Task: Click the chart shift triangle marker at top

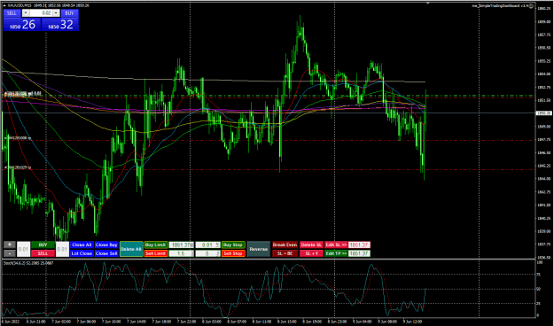Action: (428, 3)
